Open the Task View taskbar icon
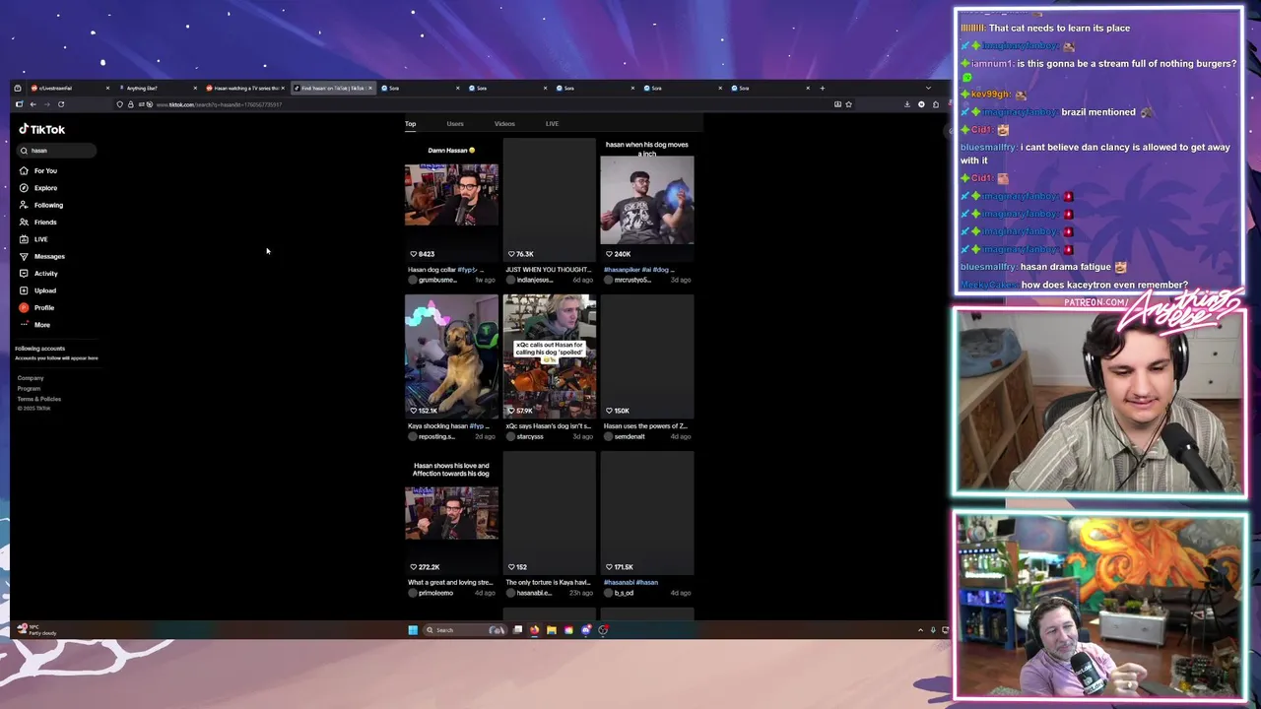 (517, 630)
